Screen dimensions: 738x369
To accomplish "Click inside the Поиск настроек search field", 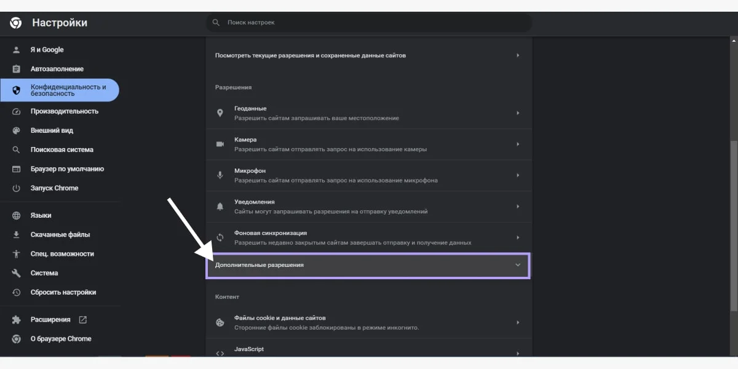I will click(x=368, y=22).
